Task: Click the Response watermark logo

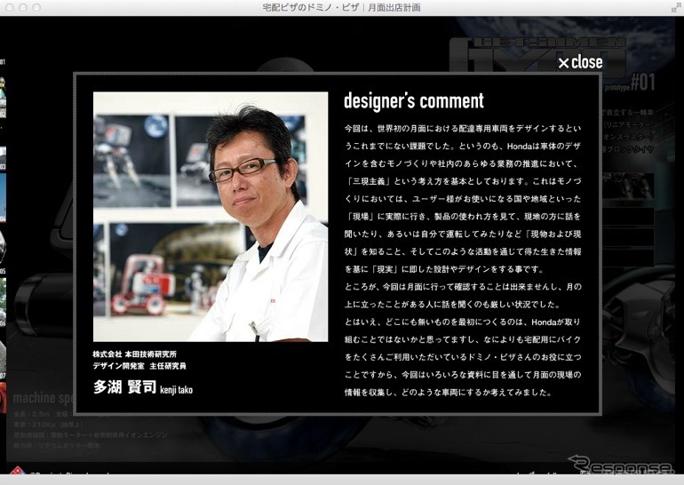Action: point(619,466)
